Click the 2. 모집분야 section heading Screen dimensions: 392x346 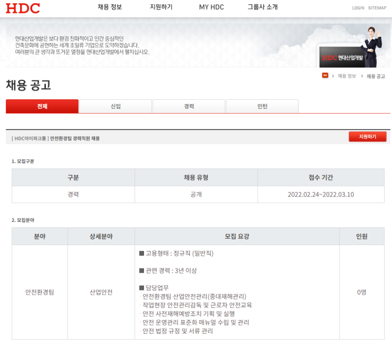[23, 220]
